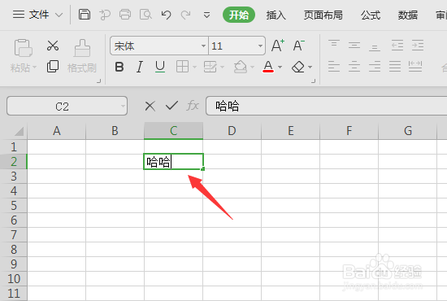Align text right
Image resolution: width=447 pixels, height=301 pixels.
[375, 66]
